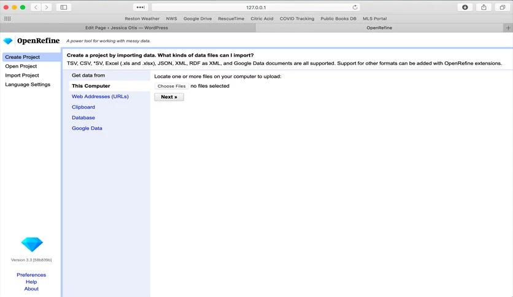Open the RescueTime bookmark

tap(231, 18)
